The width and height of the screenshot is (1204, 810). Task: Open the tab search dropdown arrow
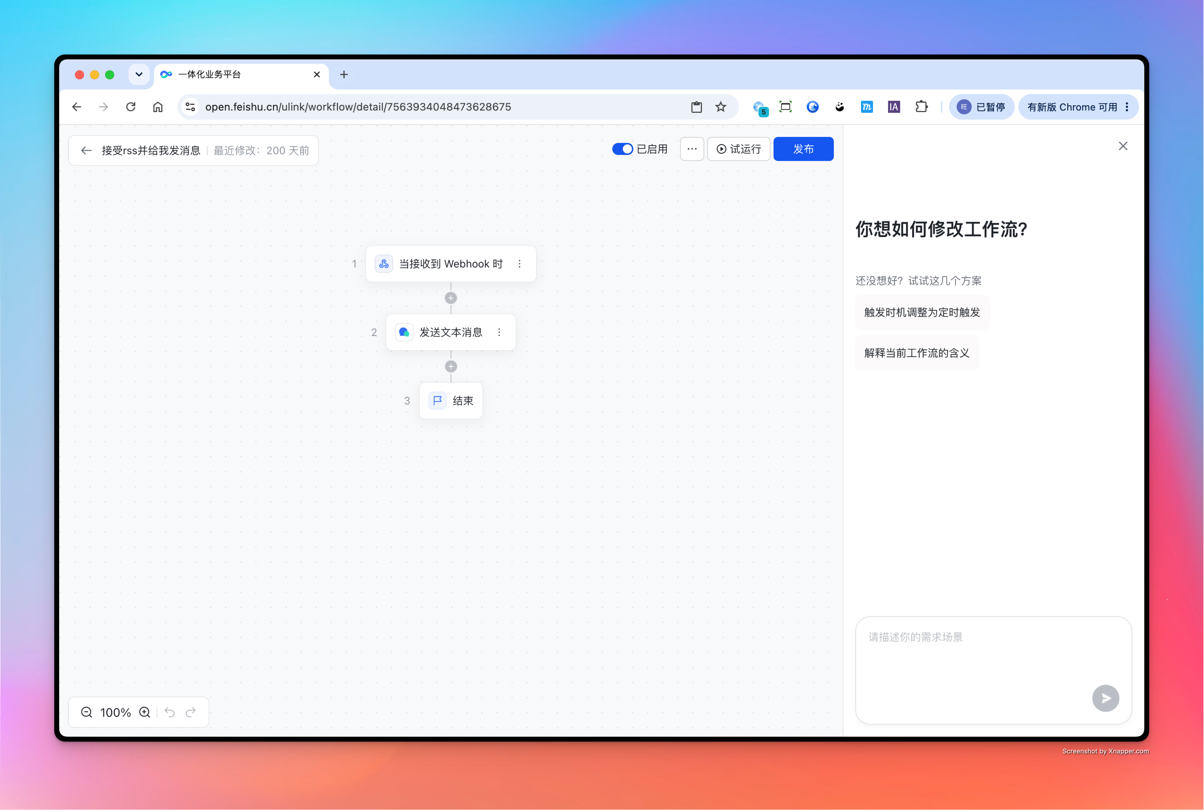(138, 74)
